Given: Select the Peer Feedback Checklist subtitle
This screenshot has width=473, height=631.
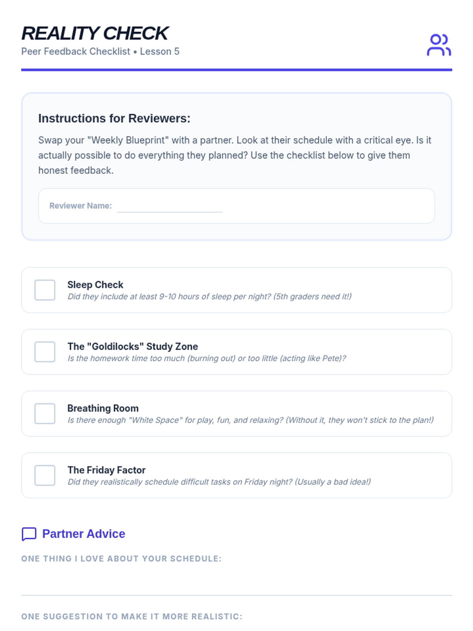Looking at the screenshot, I should point(100,52).
